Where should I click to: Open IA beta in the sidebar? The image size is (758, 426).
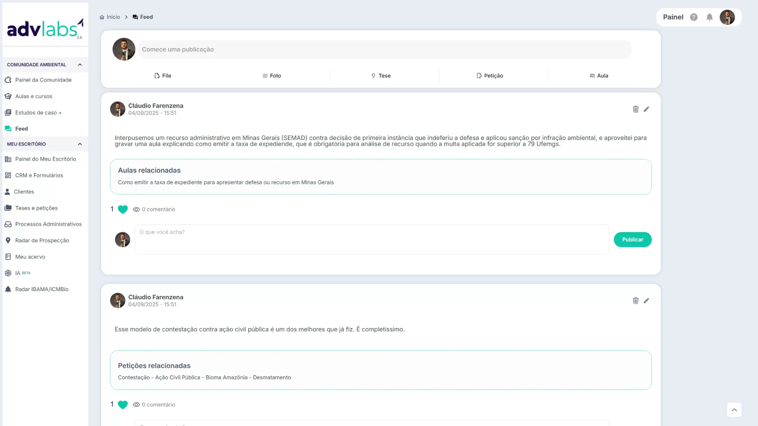click(18, 273)
